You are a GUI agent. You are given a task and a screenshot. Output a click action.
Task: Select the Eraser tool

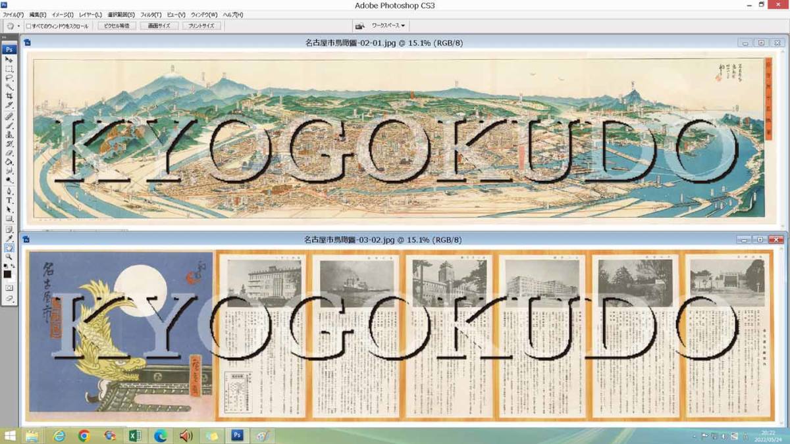9,153
